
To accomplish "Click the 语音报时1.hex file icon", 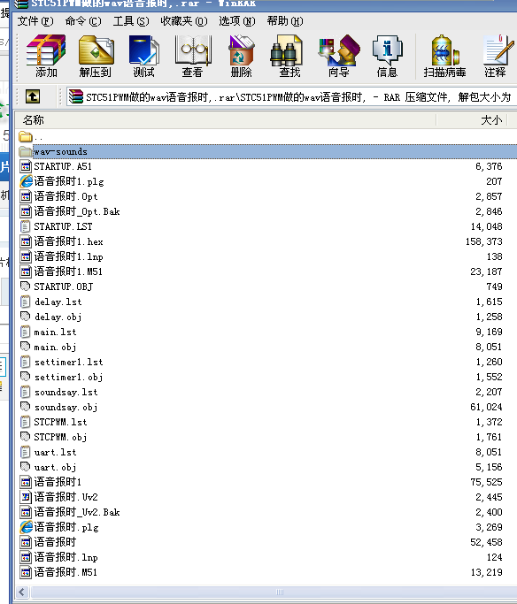I will point(26,241).
